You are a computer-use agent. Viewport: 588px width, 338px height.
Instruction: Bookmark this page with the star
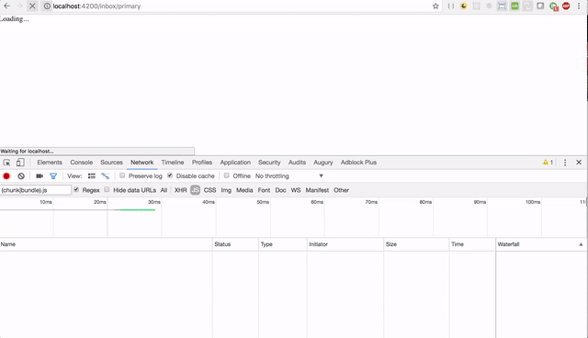pyautogui.click(x=435, y=6)
